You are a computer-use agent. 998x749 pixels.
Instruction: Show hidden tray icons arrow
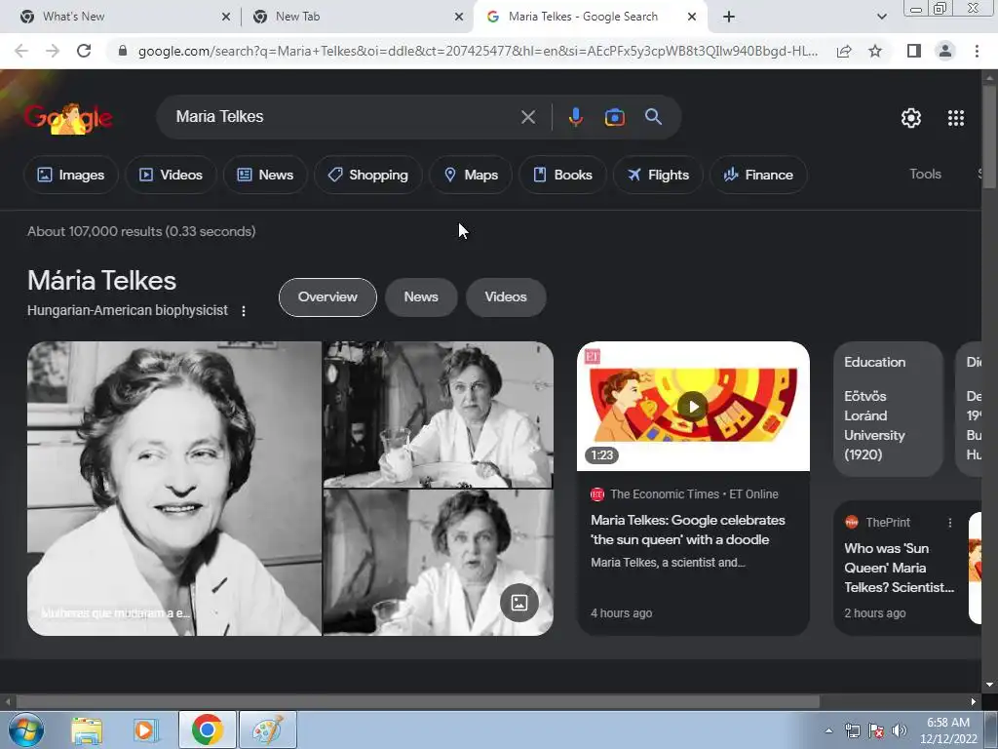[x=828, y=731]
